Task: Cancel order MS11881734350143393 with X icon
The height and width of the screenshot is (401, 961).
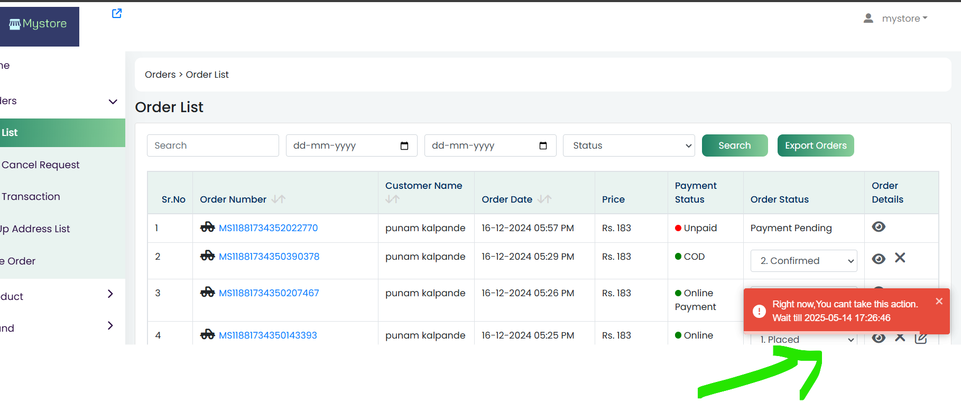Action: [x=900, y=338]
